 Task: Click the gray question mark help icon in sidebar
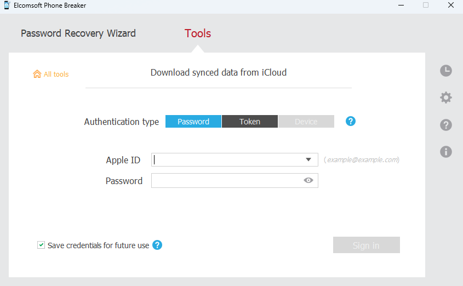(446, 125)
